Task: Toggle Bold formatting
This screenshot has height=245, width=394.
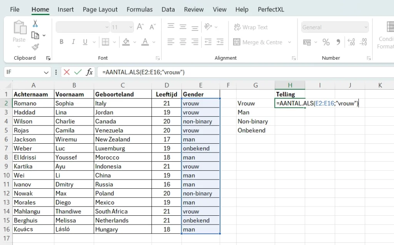Action: [x=61, y=42]
